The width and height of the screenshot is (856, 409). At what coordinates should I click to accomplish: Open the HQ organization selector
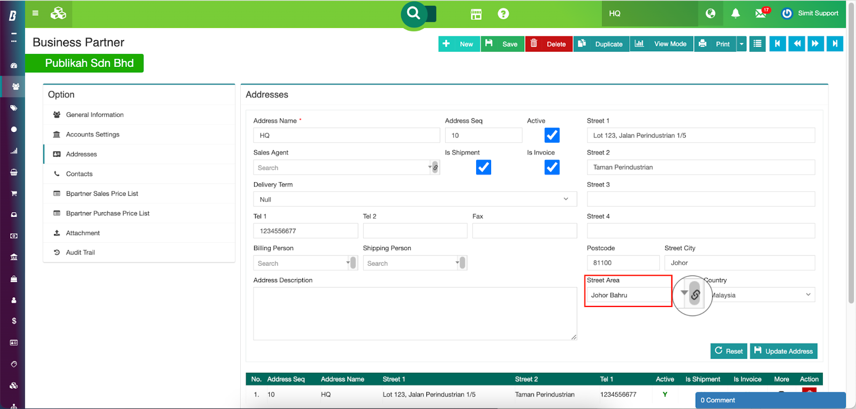[x=650, y=13]
